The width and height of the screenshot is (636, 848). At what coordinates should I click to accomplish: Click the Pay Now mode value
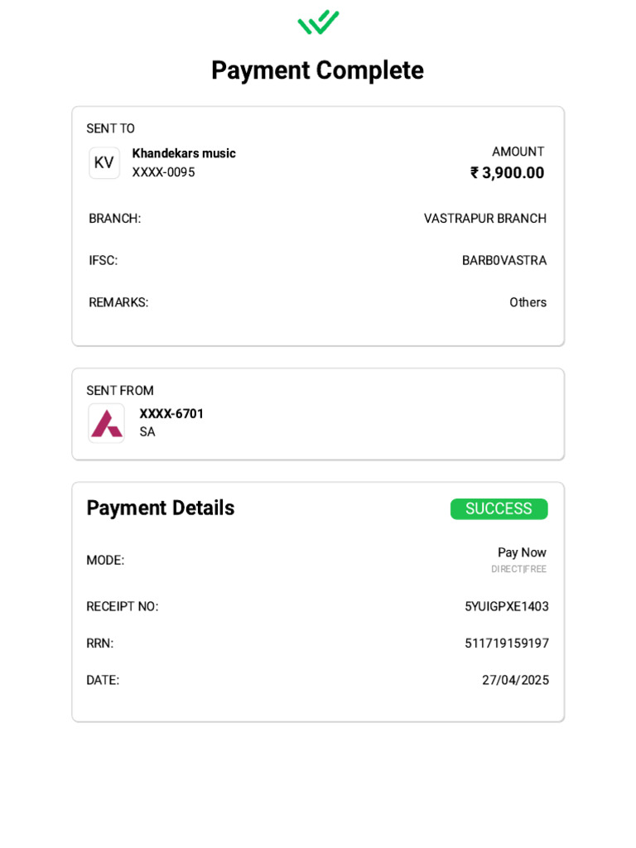pyautogui.click(x=522, y=552)
